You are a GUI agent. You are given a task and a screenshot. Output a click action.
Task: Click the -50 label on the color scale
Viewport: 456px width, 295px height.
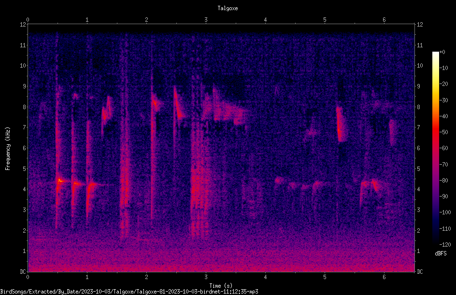pyautogui.click(x=443, y=132)
